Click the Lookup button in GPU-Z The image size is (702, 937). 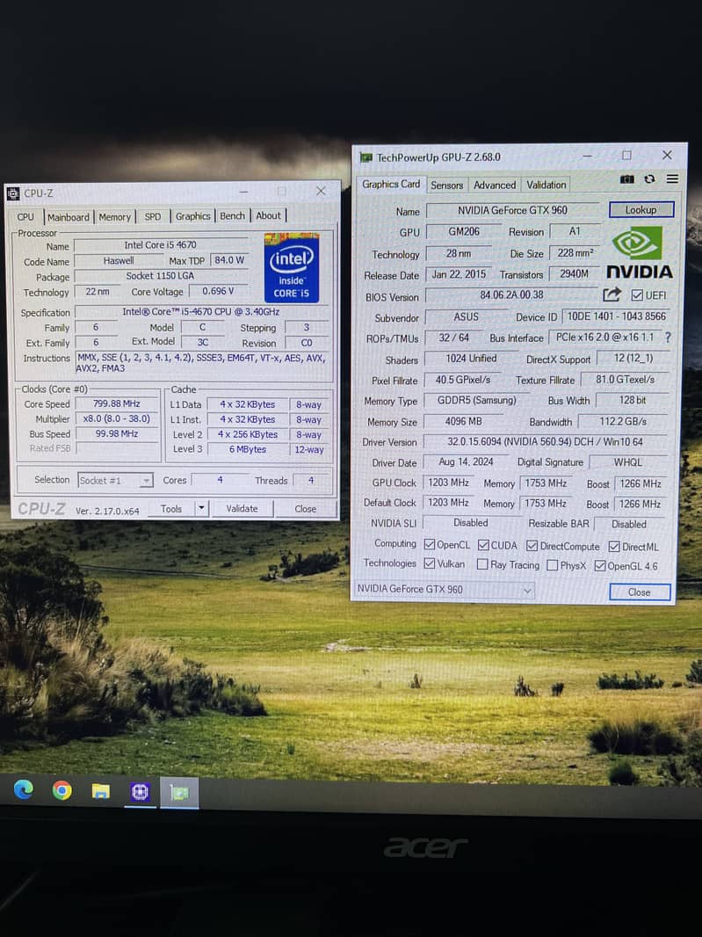click(x=641, y=210)
